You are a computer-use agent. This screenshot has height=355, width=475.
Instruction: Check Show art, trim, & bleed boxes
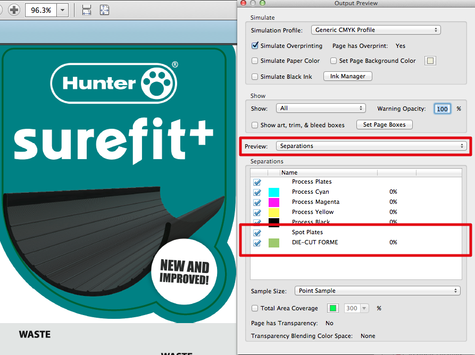(x=255, y=125)
